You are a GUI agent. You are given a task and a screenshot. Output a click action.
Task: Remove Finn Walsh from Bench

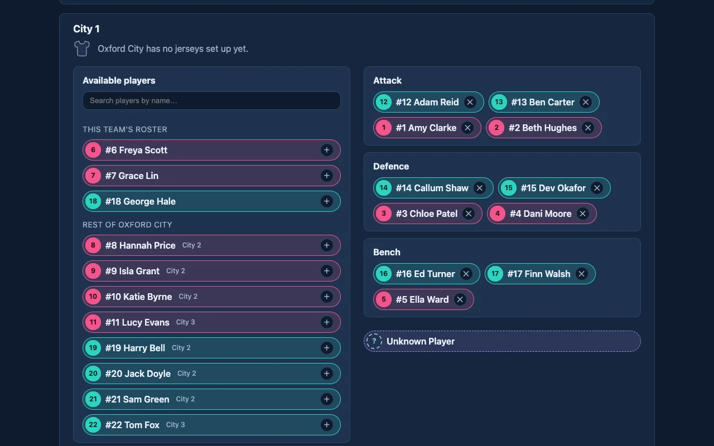pyautogui.click(x=582, y=274)
